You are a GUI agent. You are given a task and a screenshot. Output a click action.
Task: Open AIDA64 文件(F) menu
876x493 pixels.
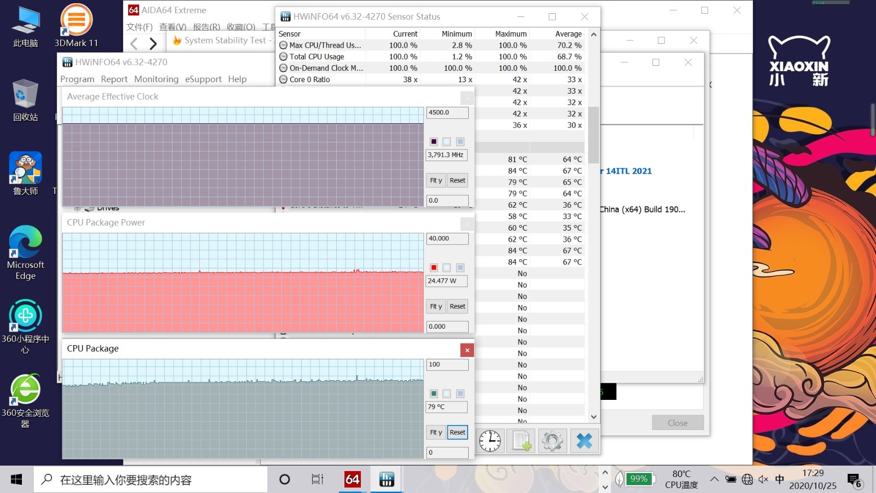[140, 27]
